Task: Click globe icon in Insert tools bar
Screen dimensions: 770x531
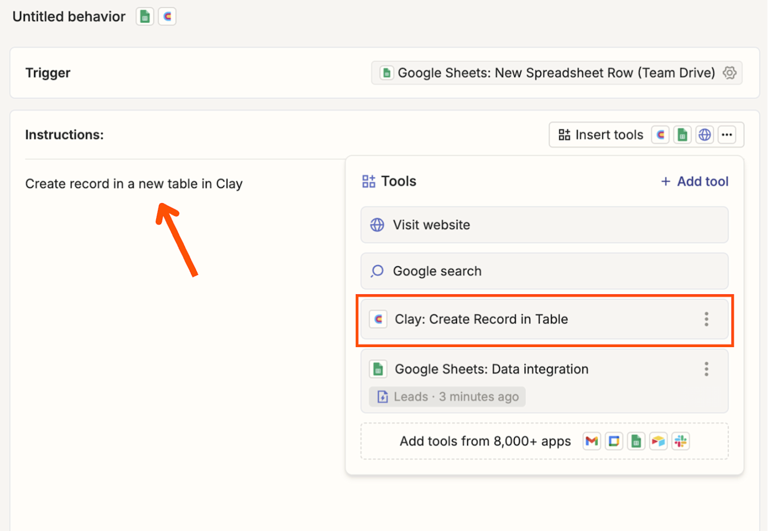Action: pos(705,135)
